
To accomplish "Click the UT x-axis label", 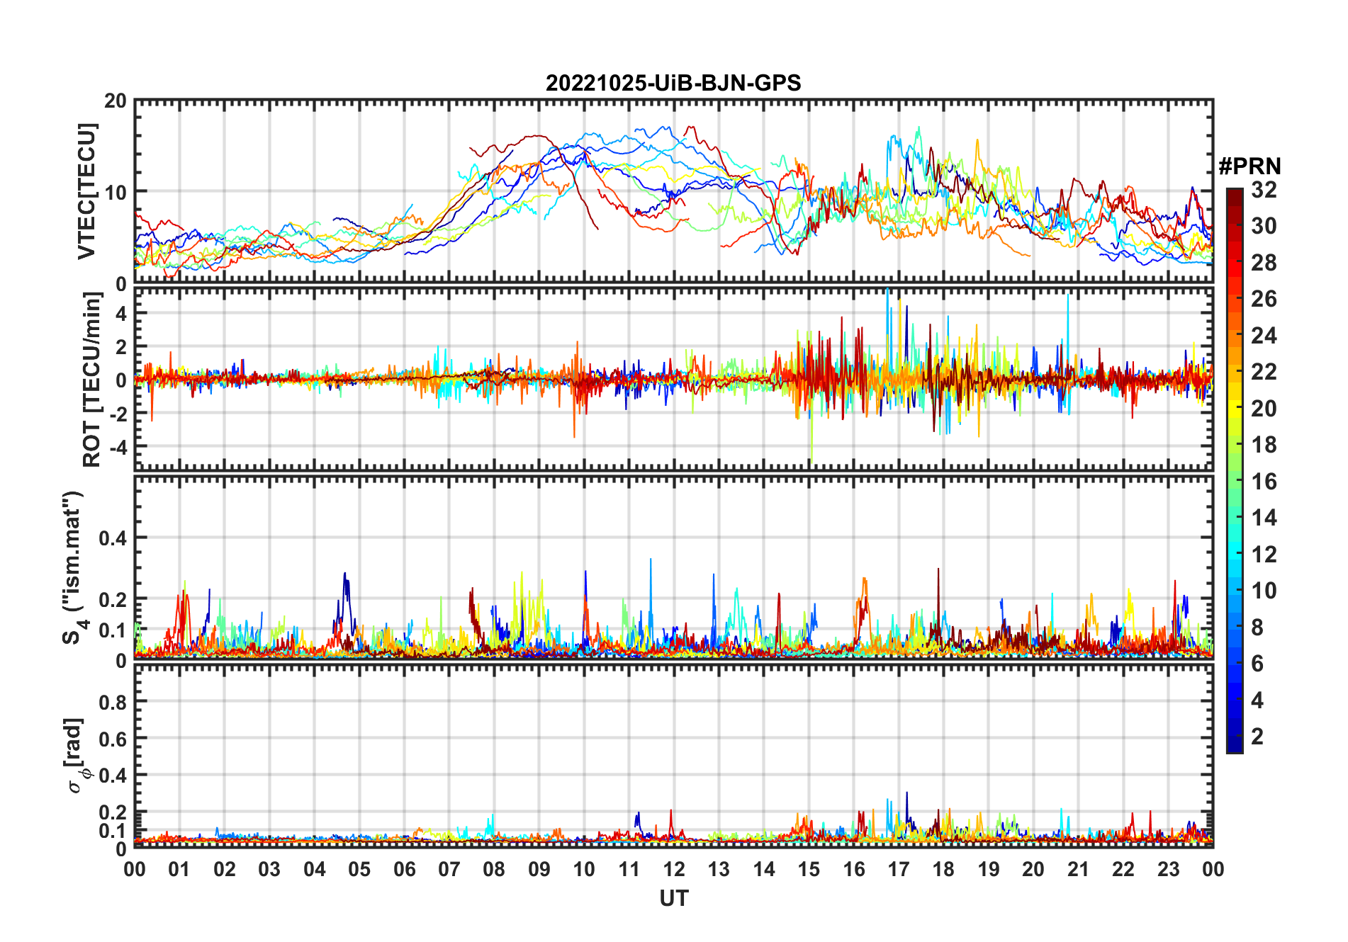I will click(674, 898).
